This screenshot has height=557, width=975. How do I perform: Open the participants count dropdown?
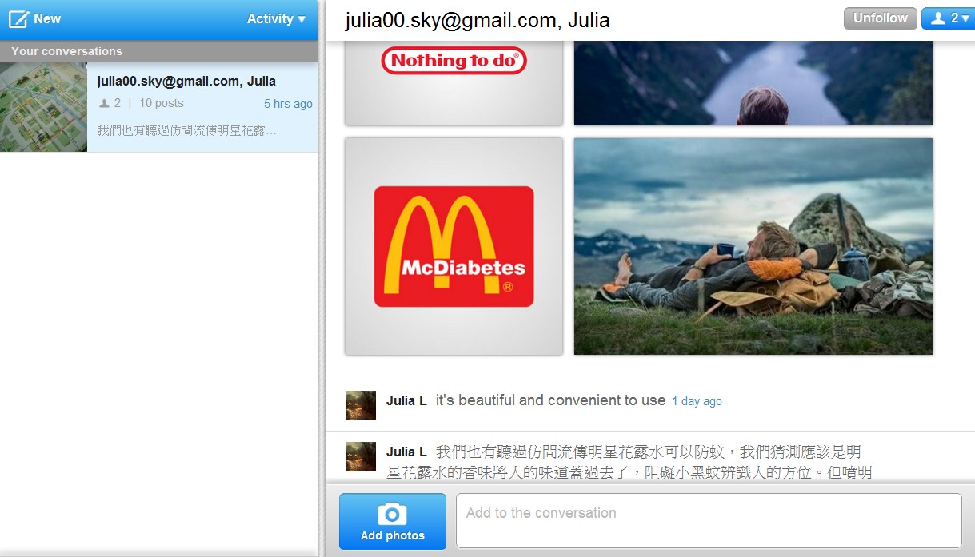(949, 18)
